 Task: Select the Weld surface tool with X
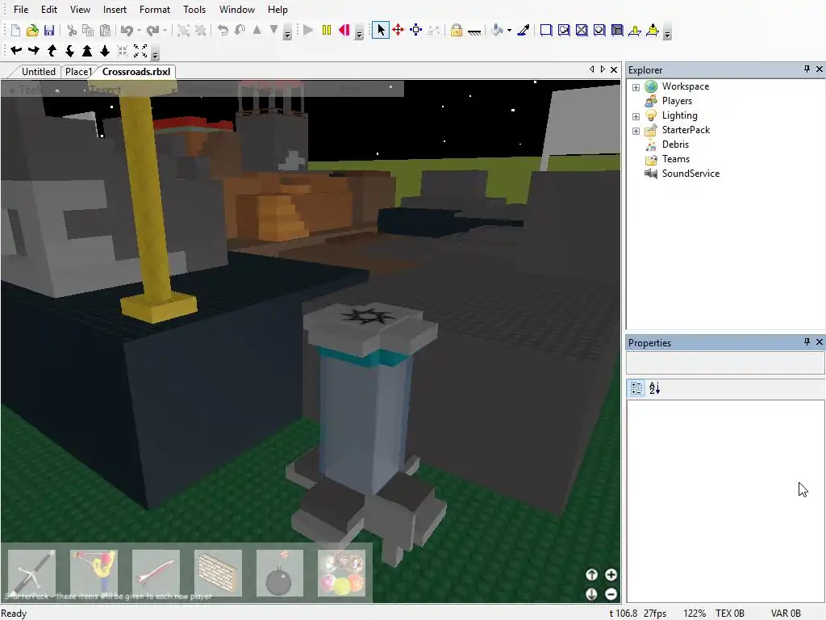(582, 31)
